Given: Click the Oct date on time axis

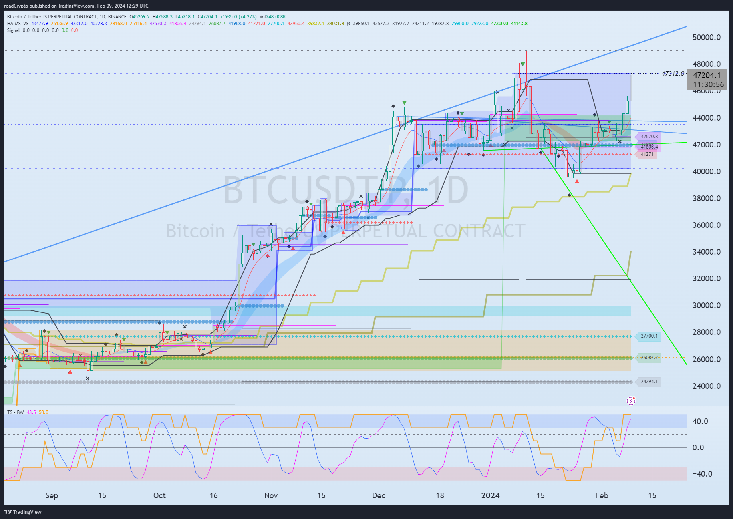Looking at the screenshot, I should 159,495.
